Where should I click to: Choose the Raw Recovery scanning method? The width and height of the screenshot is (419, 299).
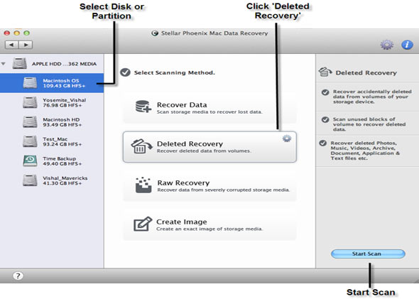(x=209, y=185)
